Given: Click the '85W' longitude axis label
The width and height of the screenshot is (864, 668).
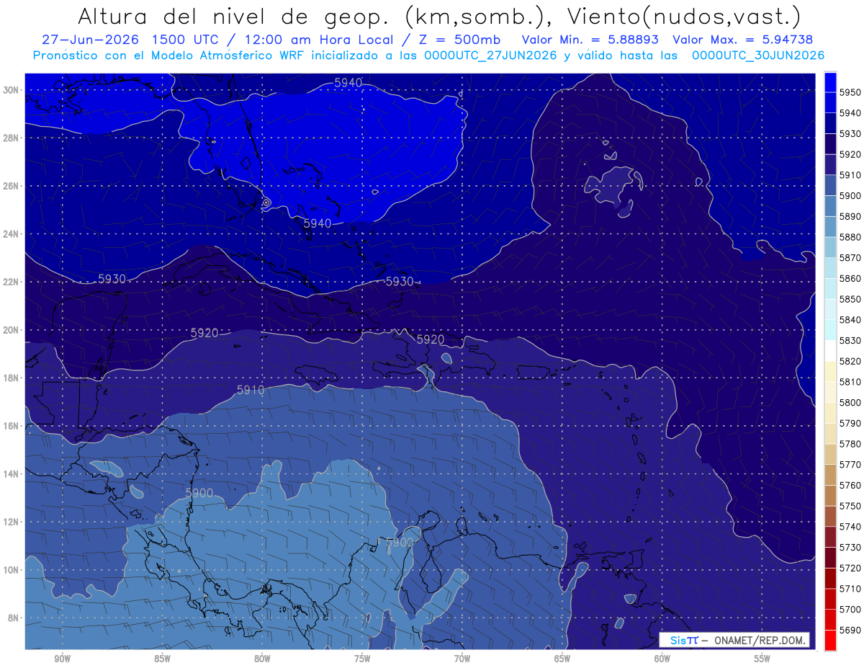Looking at the screenshot, I should (x=163, y=659).
